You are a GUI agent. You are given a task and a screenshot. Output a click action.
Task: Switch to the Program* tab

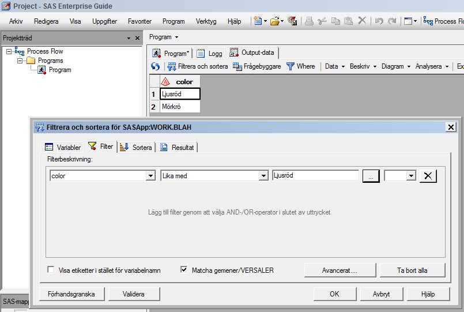(171, 53)
